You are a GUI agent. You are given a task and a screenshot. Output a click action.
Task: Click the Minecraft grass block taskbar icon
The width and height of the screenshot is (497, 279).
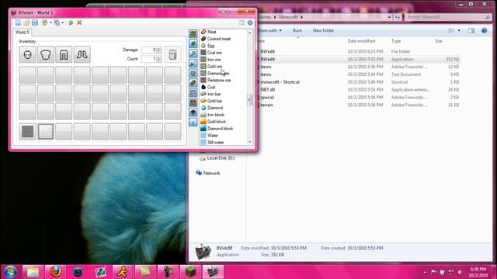[190, 272]
